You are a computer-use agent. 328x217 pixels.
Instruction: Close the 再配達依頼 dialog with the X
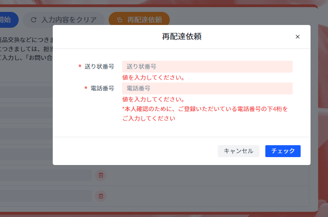(x=297, y=37)
